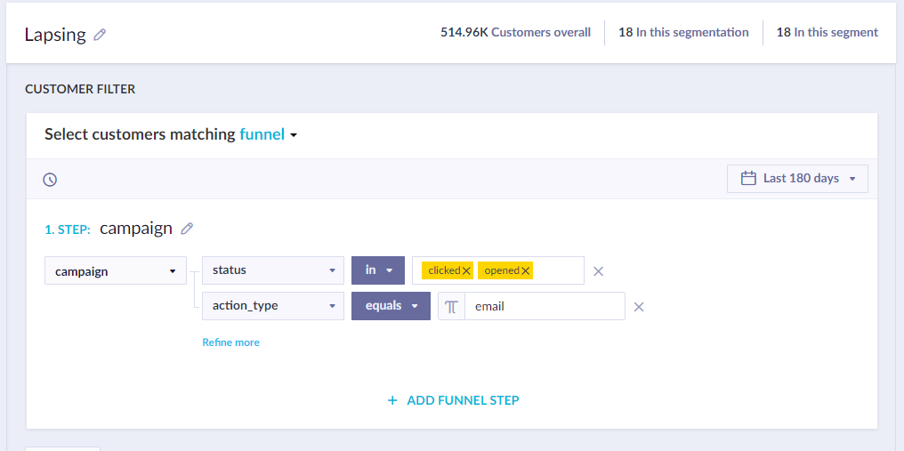This screenshot has height=451, width=904.
Task: Click the plus icon for adding funnel step
Action: click(x=392, y=400)
